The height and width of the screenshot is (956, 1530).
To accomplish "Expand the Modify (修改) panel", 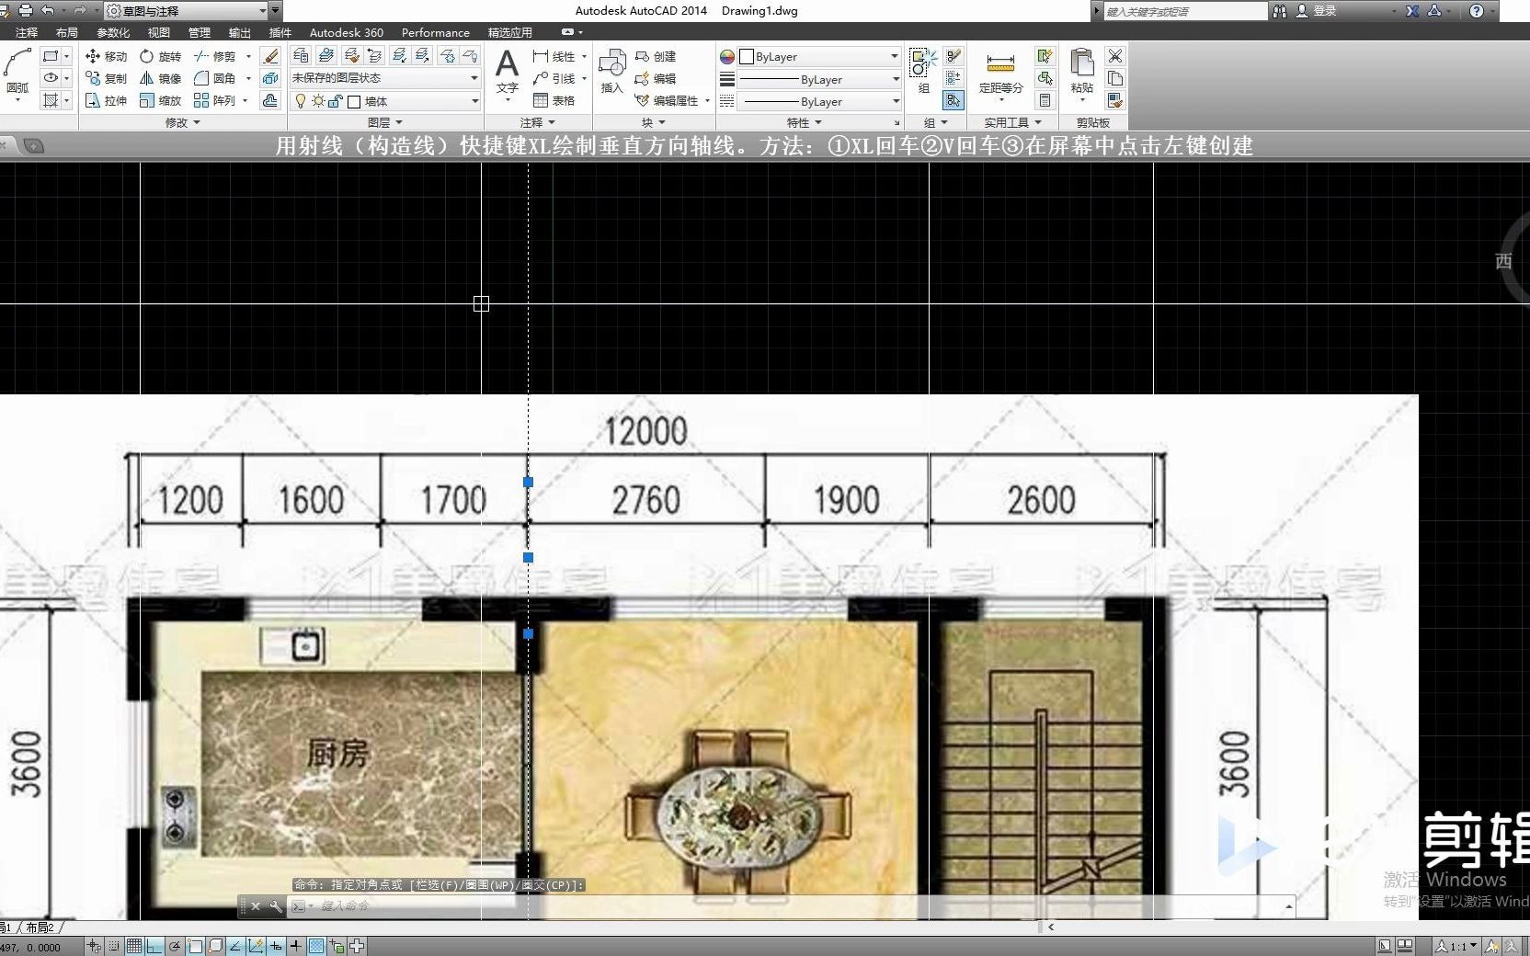I will point(182,122).
